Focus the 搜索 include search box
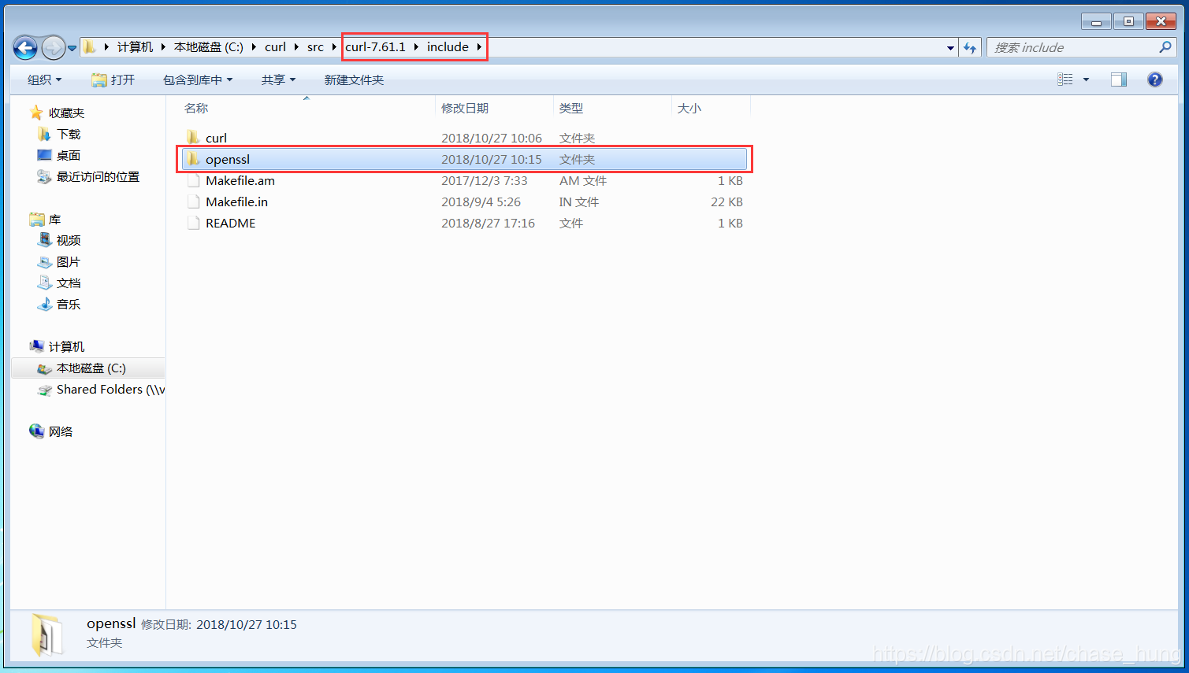Screen dimensions: 1189x673 (1072, 48)
